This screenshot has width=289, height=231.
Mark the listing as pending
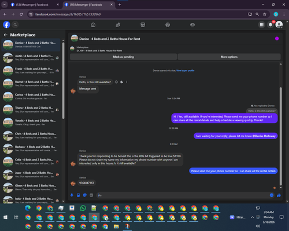click(x=123, y=57)
